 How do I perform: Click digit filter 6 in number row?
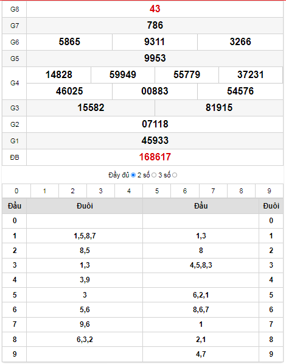pos(185,191)
